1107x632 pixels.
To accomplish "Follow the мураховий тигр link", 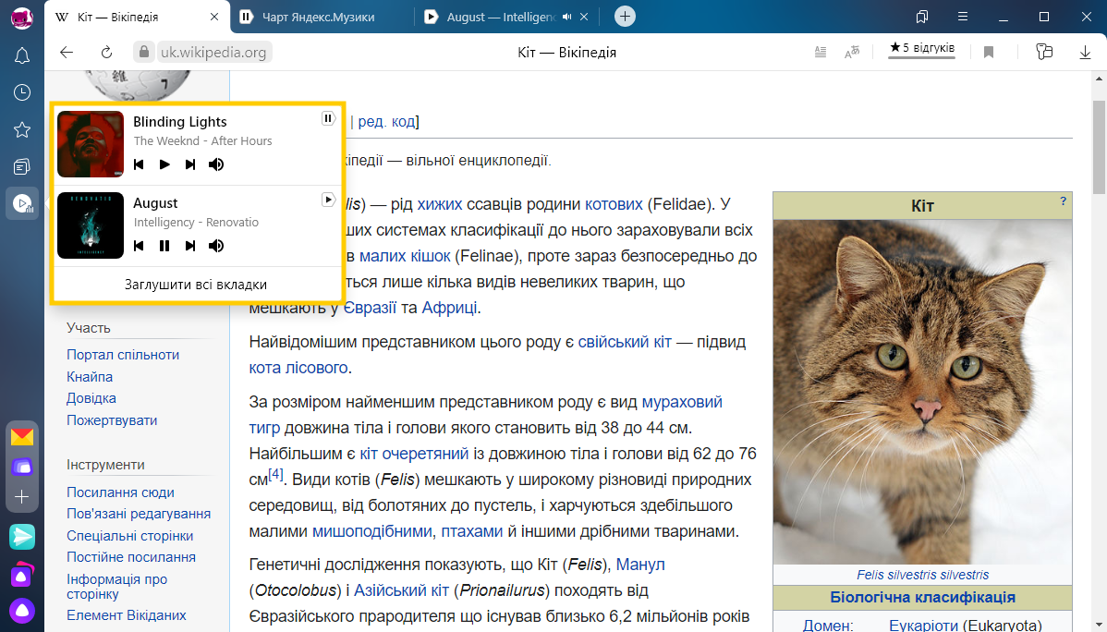I will 682,403.
